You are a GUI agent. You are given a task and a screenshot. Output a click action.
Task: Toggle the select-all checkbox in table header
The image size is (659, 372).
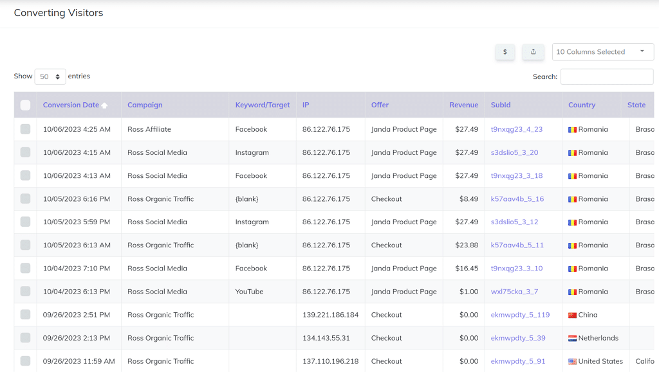[25, 105]
